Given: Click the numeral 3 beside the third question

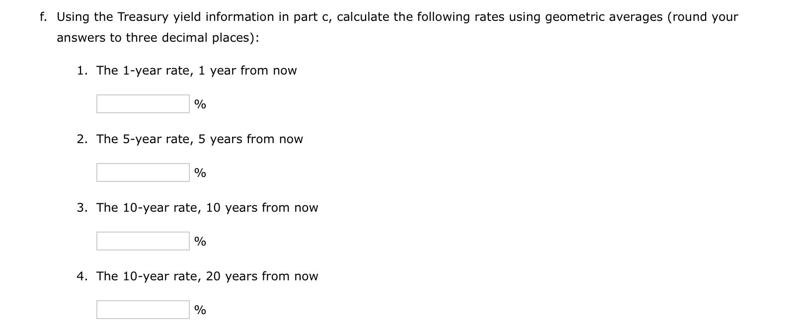Looking at the screenshot, I should coord(80,208).
